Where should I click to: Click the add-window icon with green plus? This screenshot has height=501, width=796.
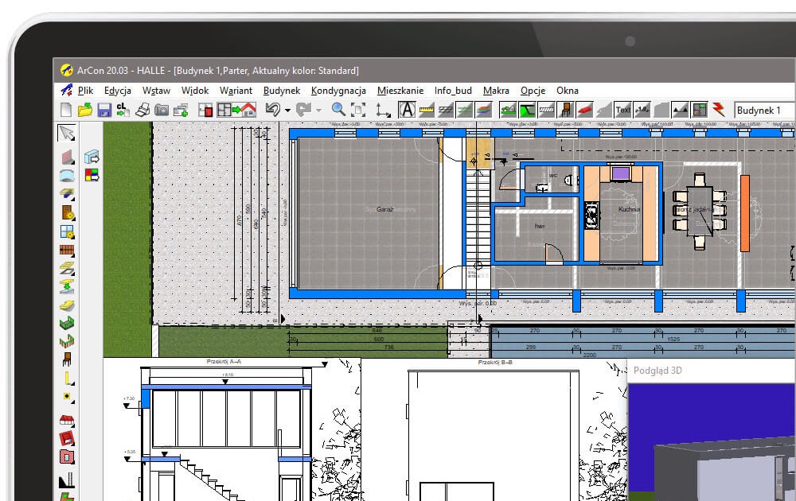180,110
